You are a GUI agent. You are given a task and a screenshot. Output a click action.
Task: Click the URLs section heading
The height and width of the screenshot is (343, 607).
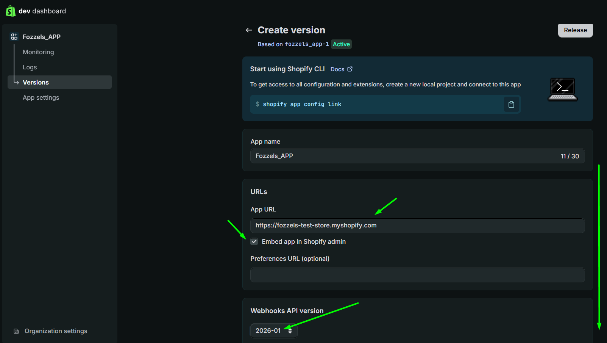(259, 192)
